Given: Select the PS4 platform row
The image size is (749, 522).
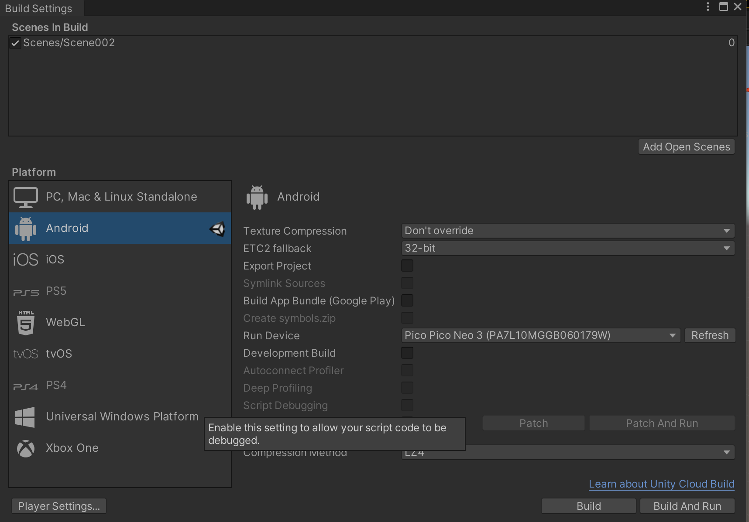Looking at the screenshot, I should tap(120, 385).
